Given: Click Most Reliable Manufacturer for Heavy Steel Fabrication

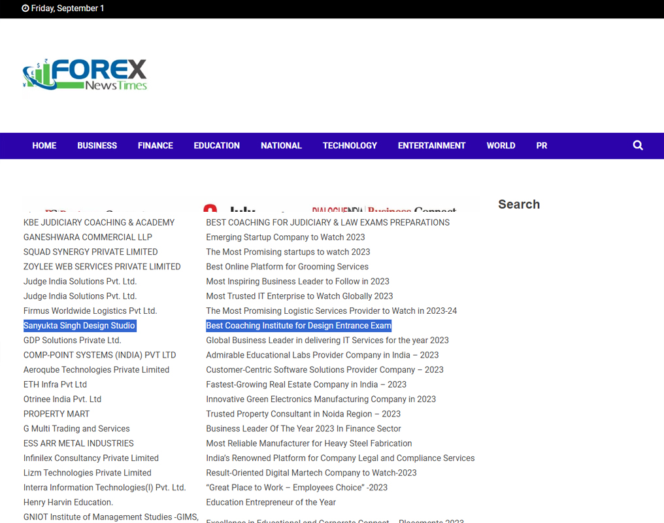Looking at the screenshot, I should pos(309,443).
